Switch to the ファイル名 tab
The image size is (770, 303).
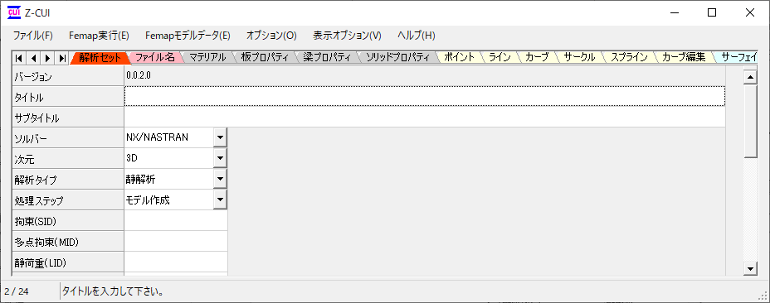pos(154,57)
